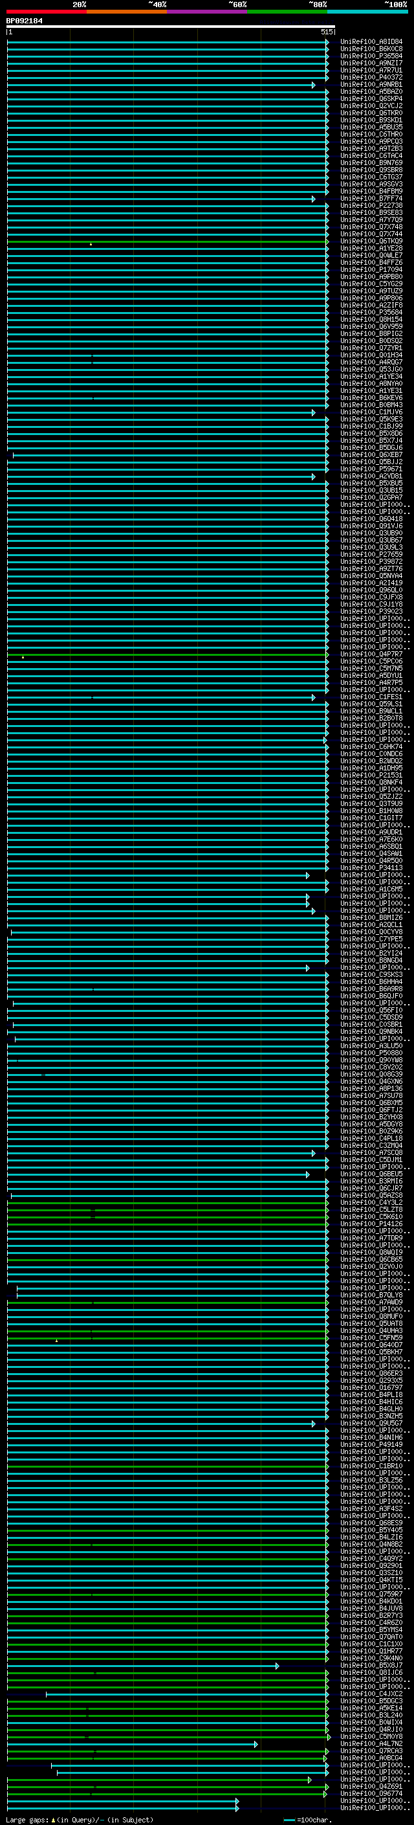This screenshot has height=1825, width=414.
Task: Select the UniRef100_B8PIG2 label
Action: (371, 333)
